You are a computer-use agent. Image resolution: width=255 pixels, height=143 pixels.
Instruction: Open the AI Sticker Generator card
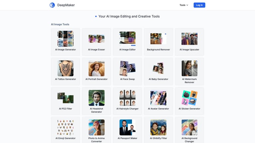[x=190, y=101]
